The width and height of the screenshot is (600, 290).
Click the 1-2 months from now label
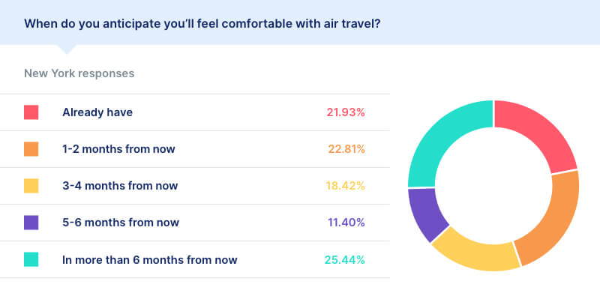click(x=118, y=149)
